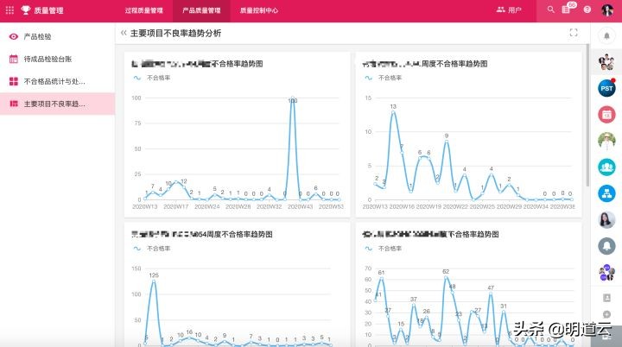Click the 100 peak point in first chart
The image size is (622, 347).
tap(292, 98)
